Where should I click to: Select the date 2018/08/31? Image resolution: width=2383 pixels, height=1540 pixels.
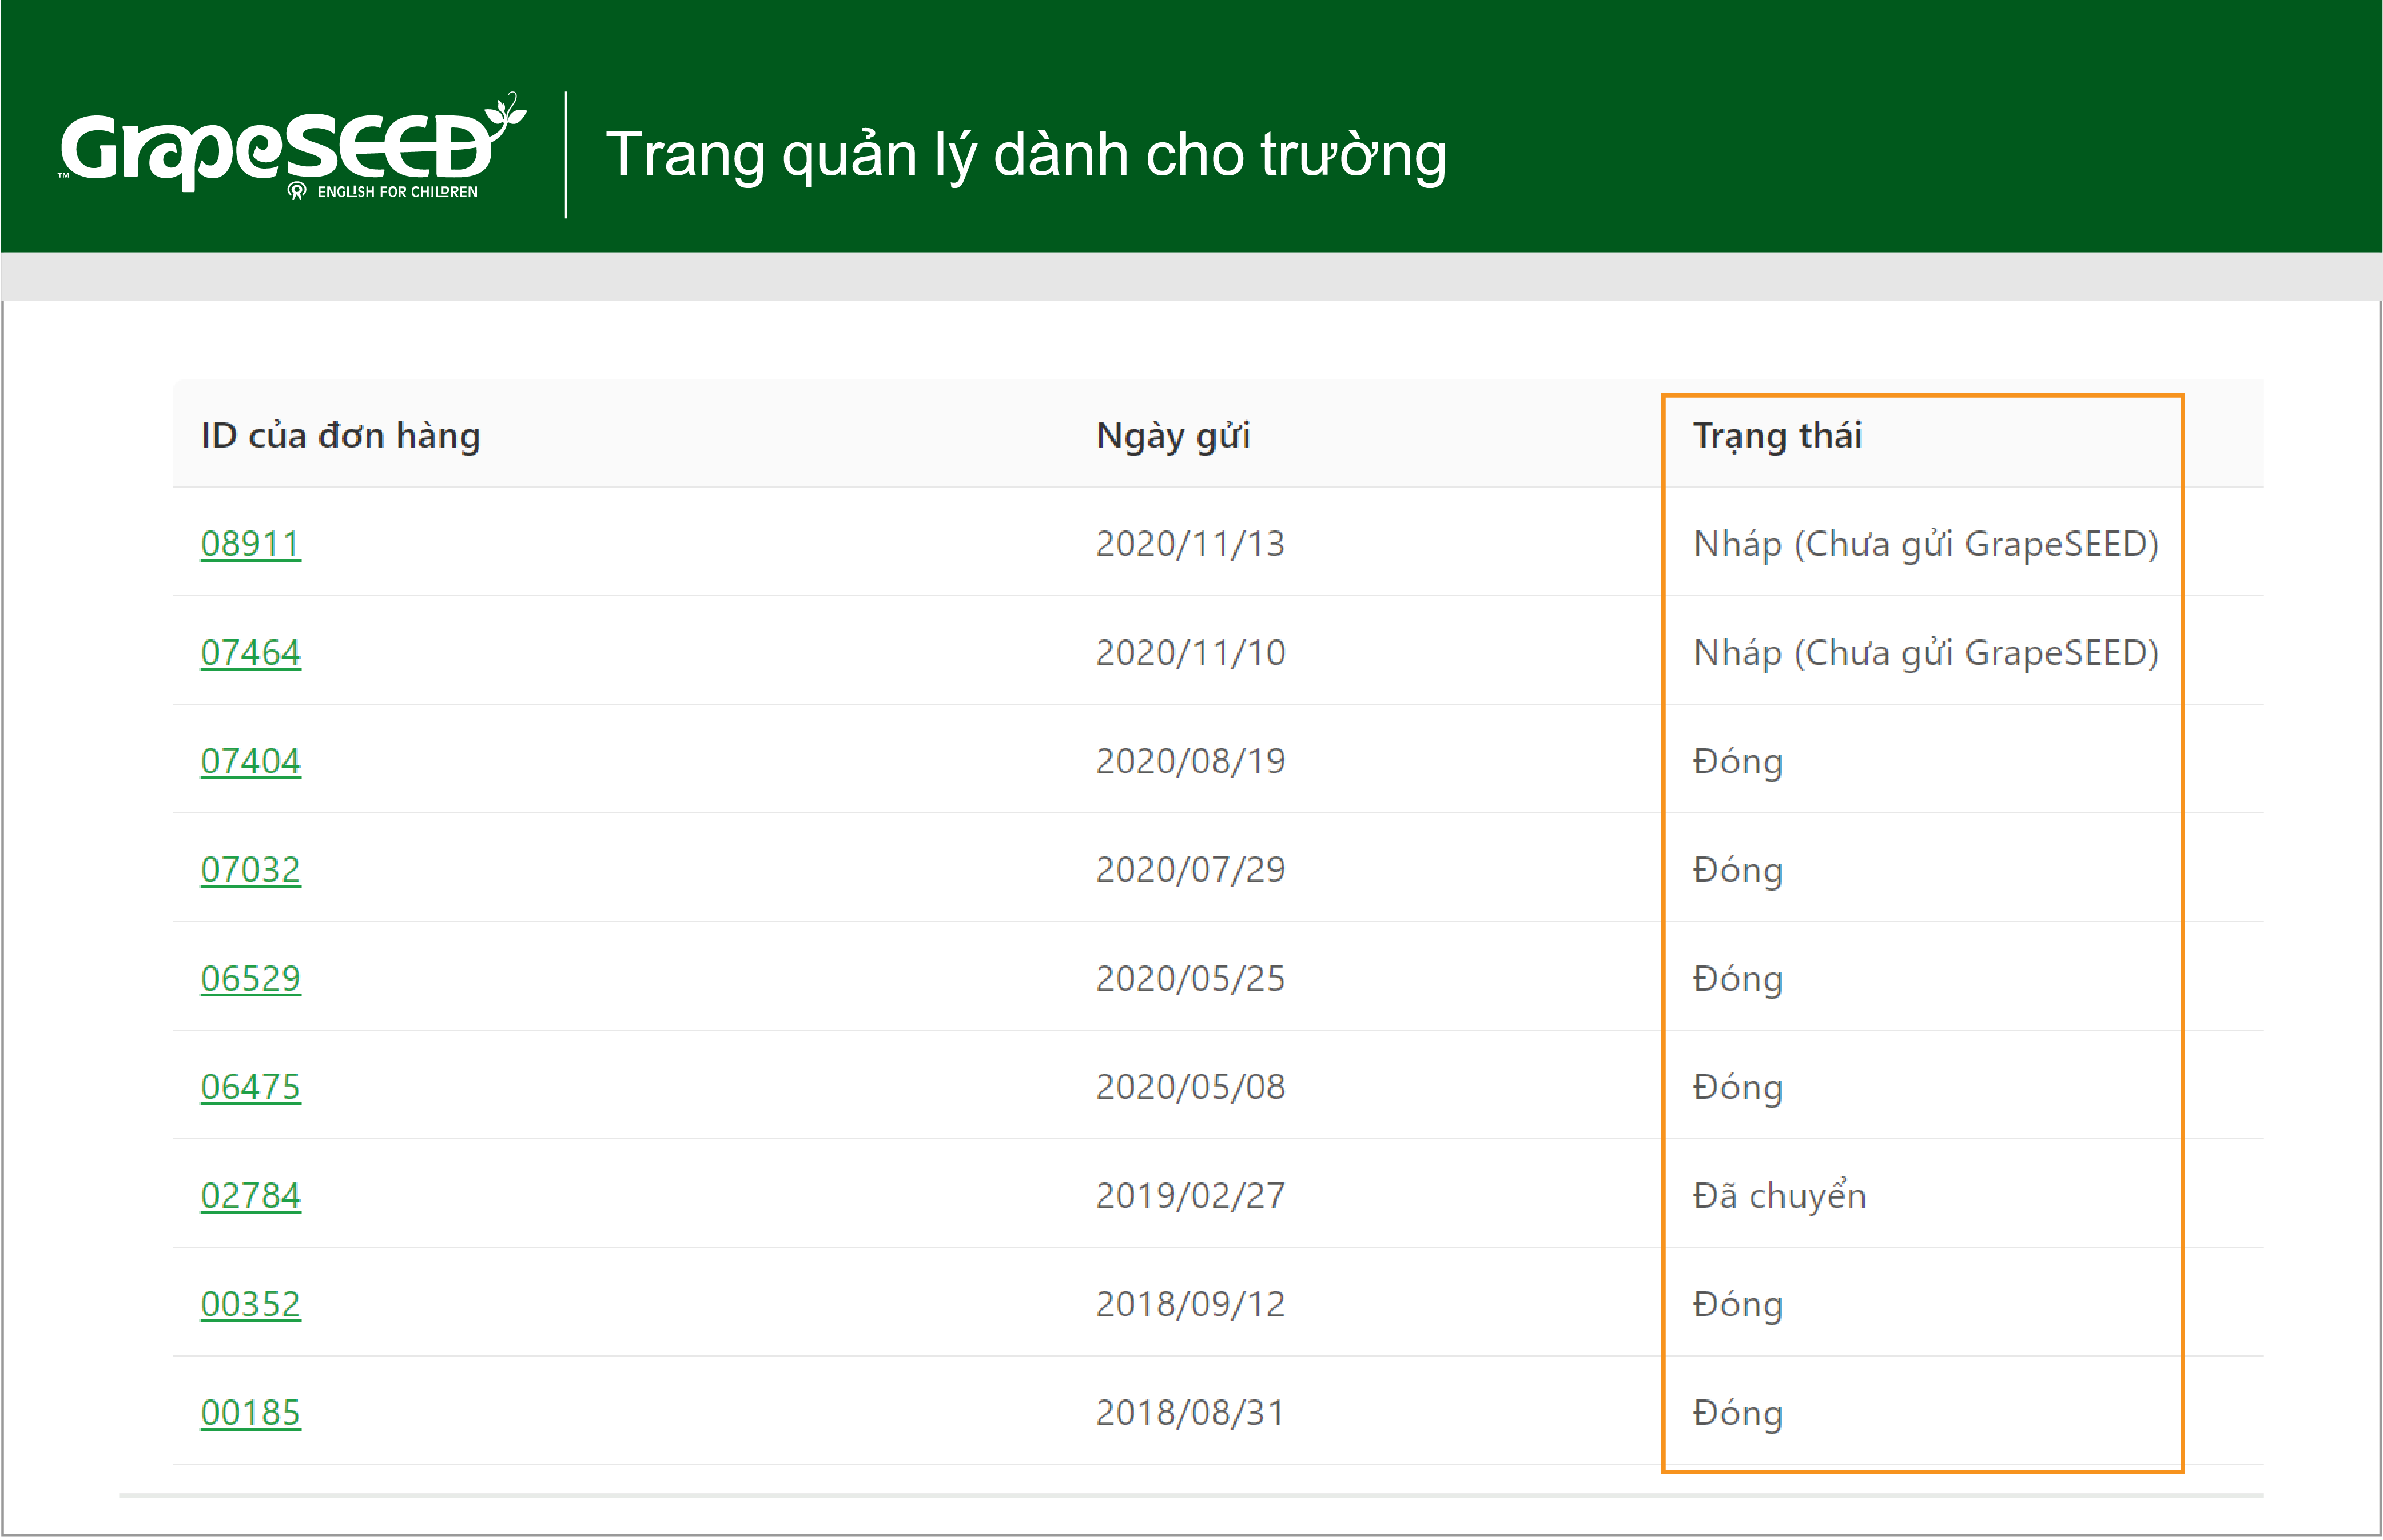pyautogui.click(x=1189, y=1413)
